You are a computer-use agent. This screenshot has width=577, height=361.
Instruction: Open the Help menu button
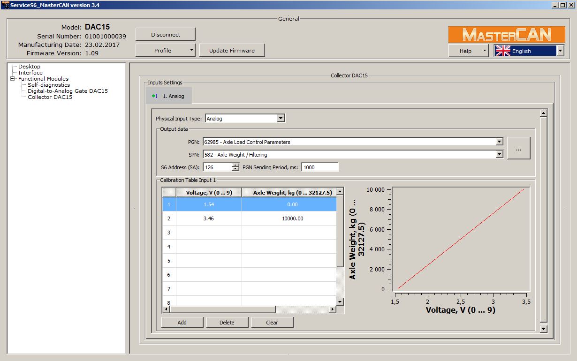click(x=468, y=51)
